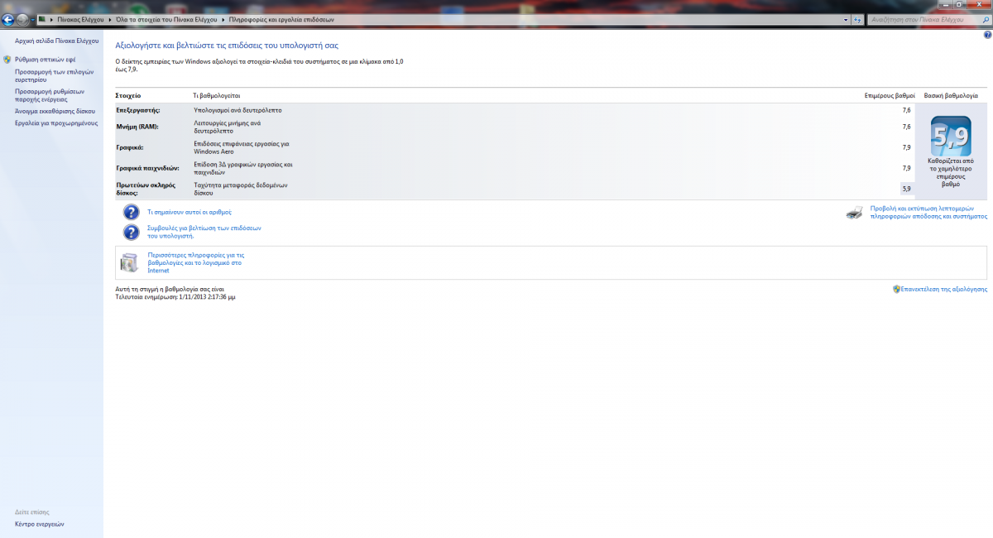Click the Forward navigation arrow

coord(22,19)
